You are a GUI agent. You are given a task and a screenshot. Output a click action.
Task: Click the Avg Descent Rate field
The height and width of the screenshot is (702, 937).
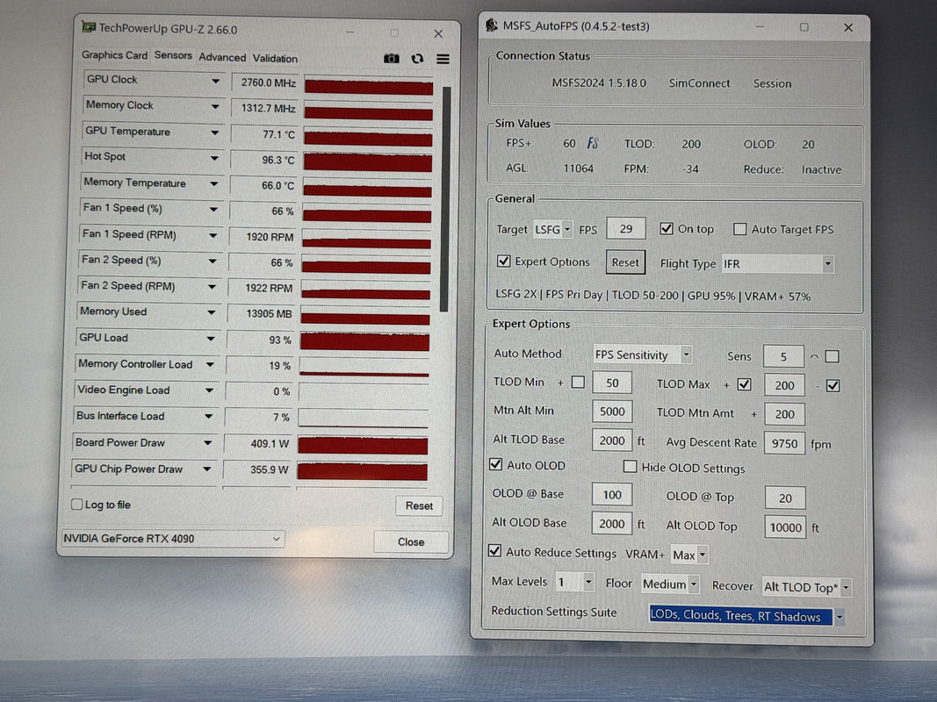pos(784,443)
